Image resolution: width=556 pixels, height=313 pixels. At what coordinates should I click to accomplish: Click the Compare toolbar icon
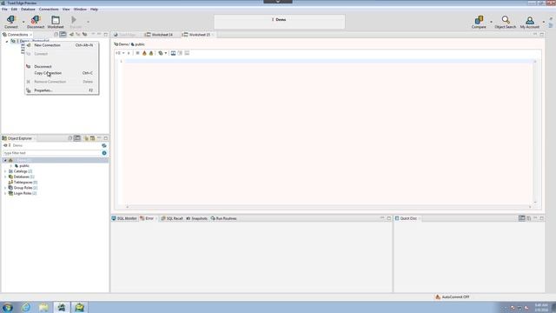(x=479, y=22)
